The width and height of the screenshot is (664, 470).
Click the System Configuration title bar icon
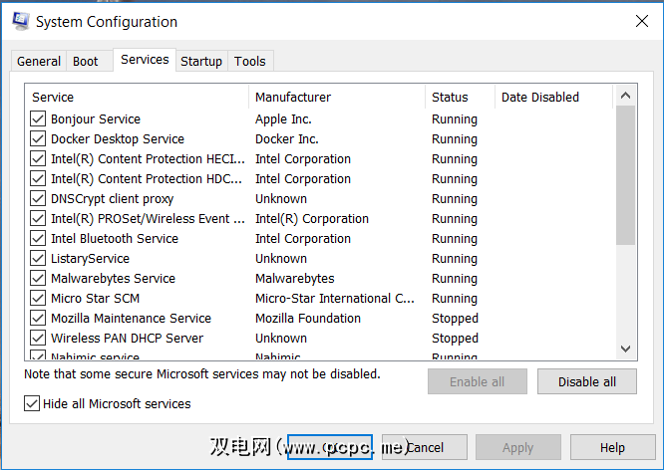(x=19, y=21)
